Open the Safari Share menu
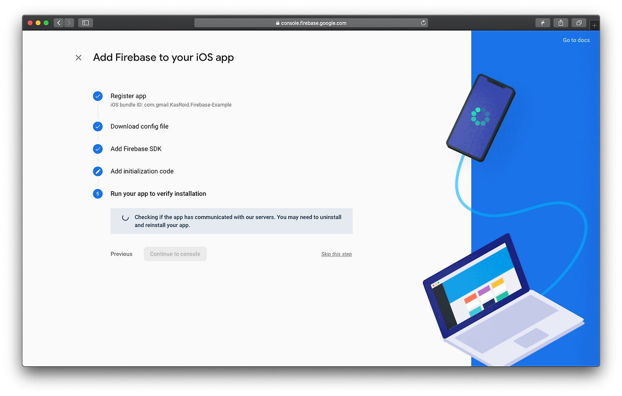The image size is (622, 396). pos(561,23)
